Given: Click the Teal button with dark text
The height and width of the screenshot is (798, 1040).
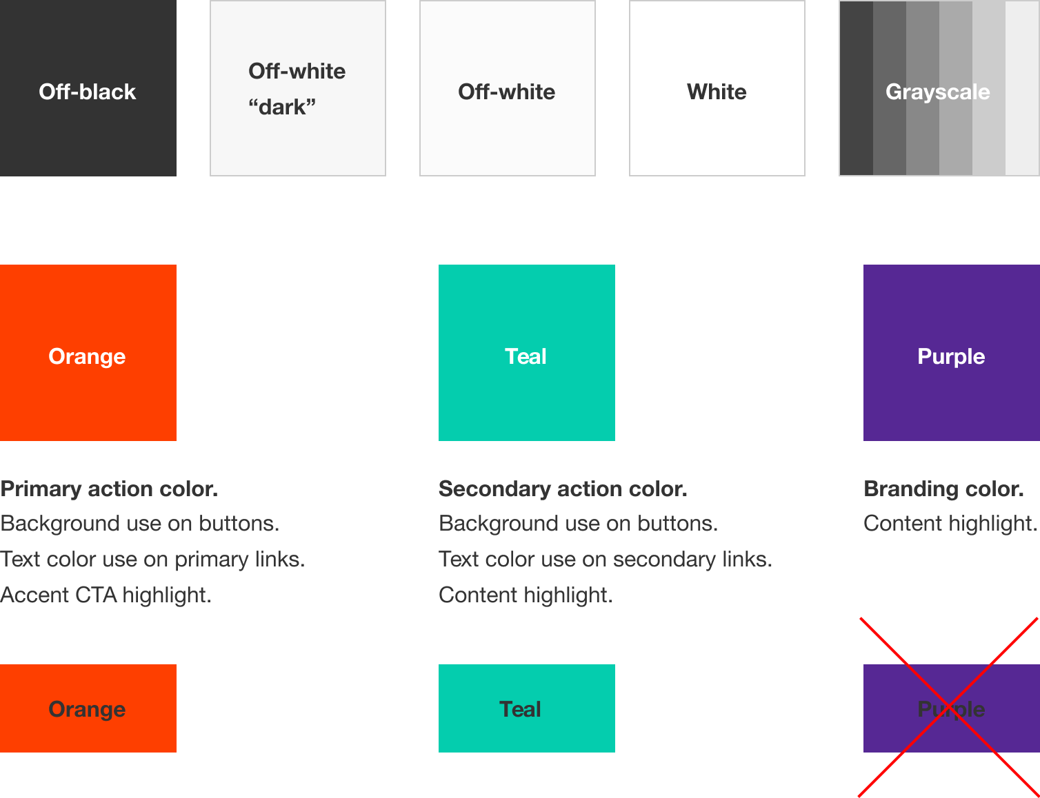Looking at the screenshot, I should point(527,708).
